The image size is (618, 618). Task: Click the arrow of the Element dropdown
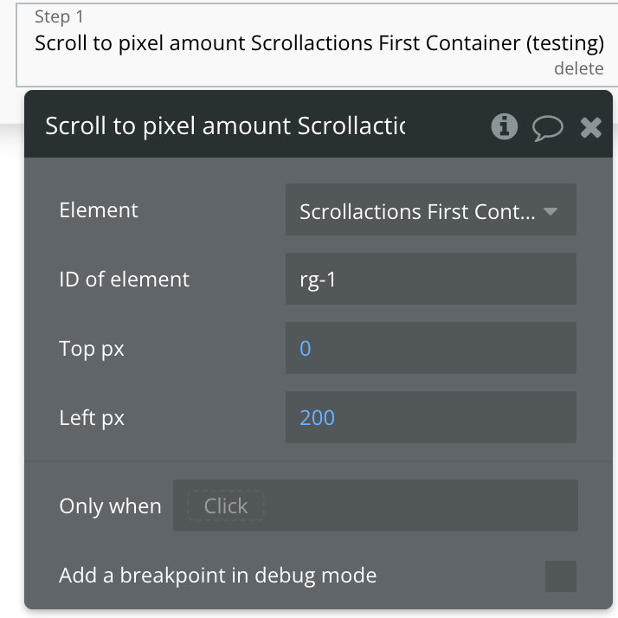[x=550, y=211]
